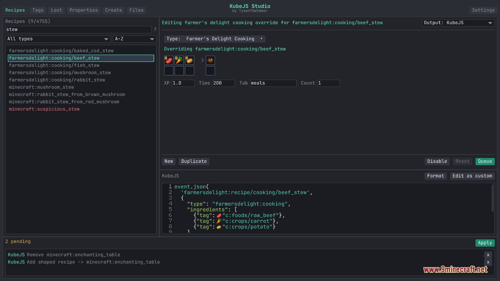Open Settings

coord(483,10)
